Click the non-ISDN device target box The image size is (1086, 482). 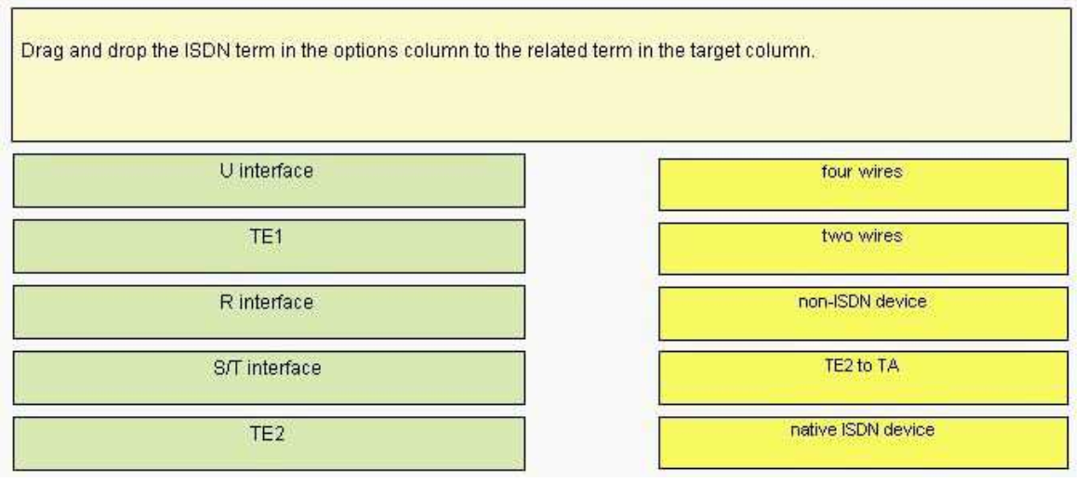[x=863, y=314]
